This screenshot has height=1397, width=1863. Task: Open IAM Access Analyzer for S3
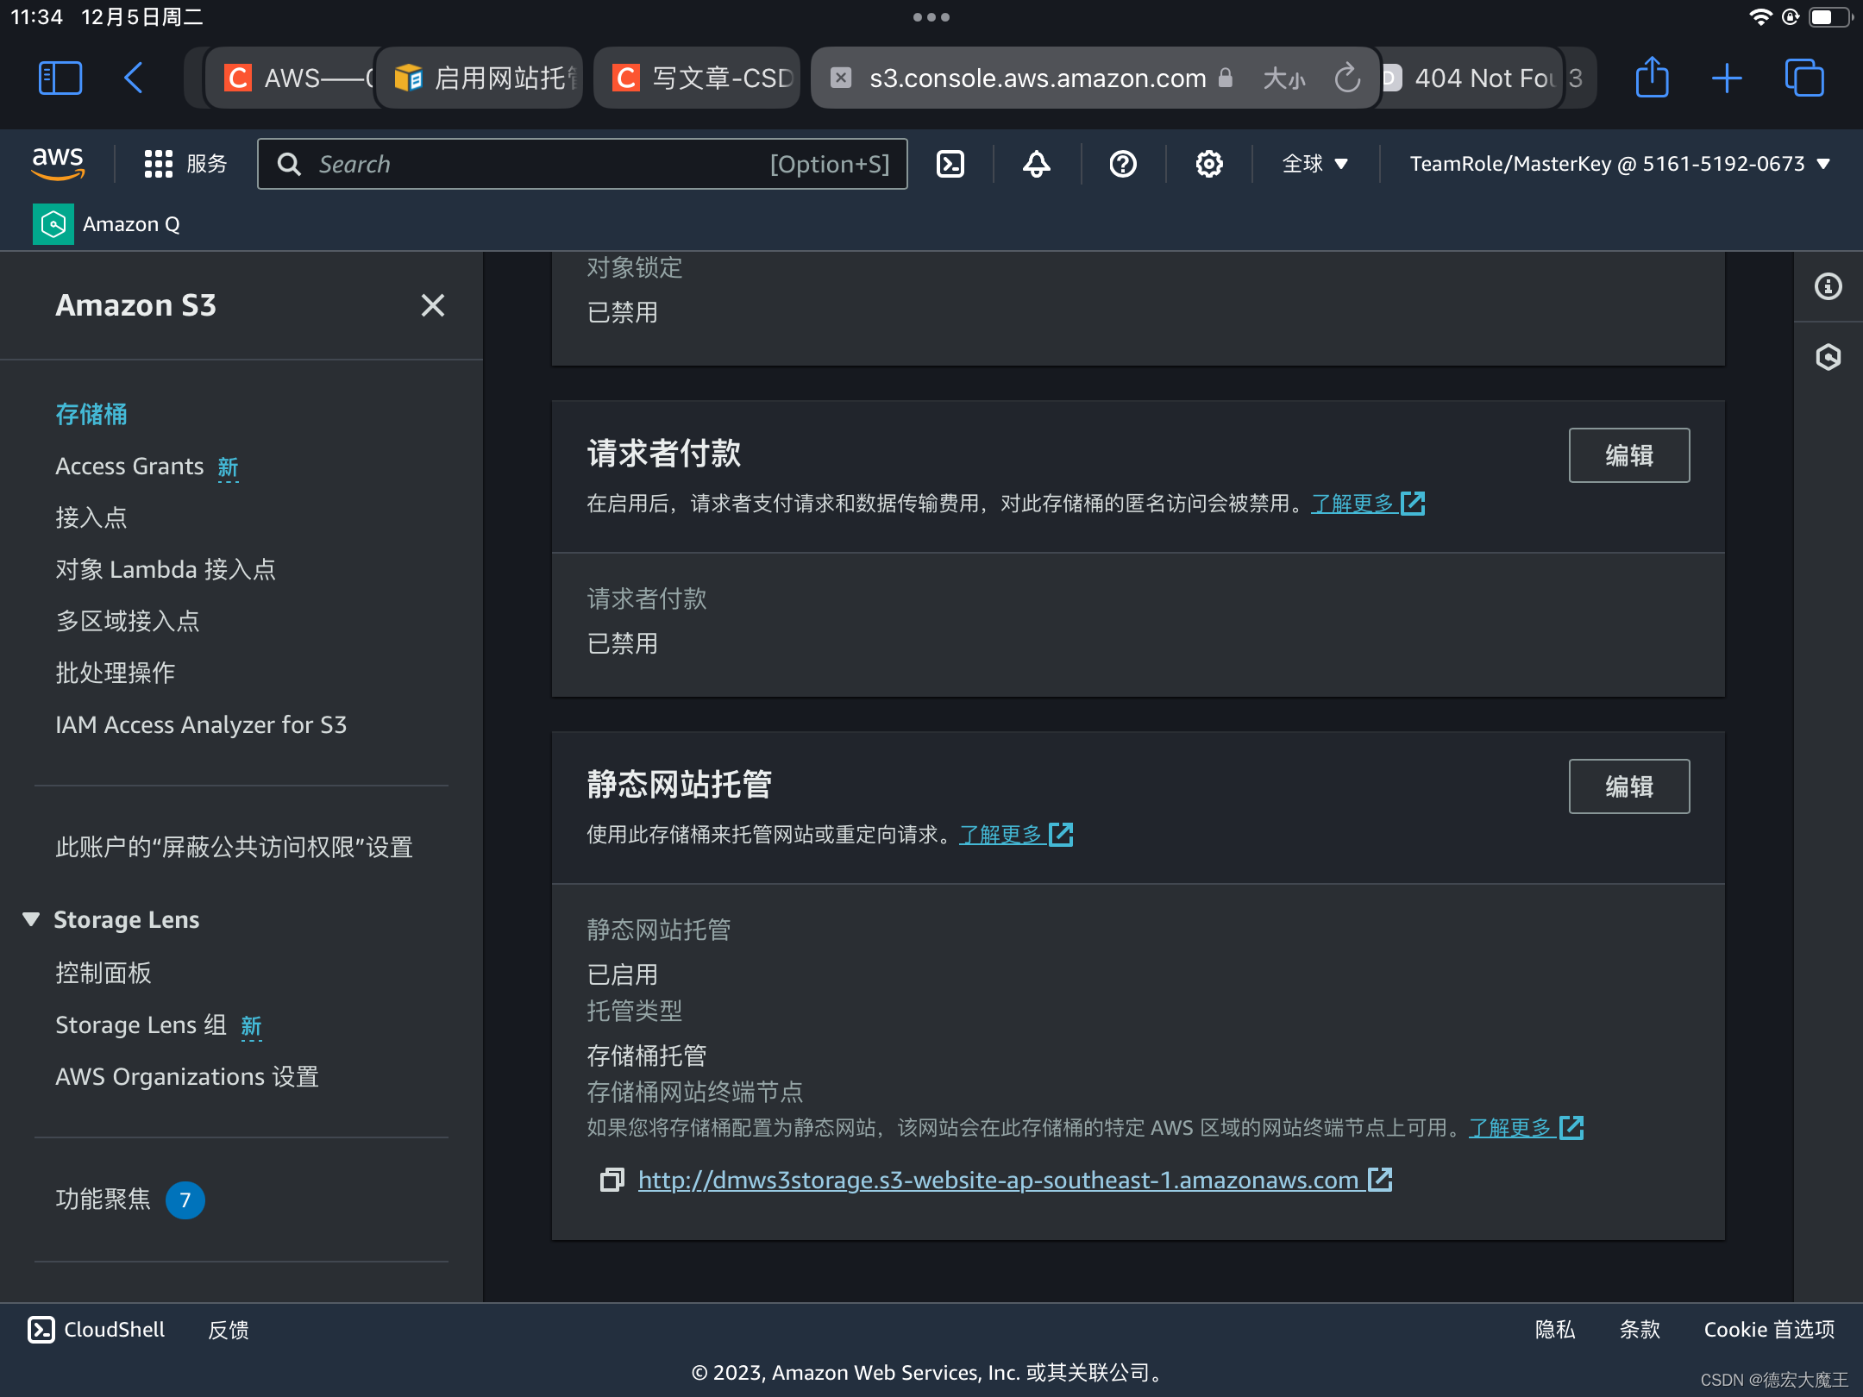tap(201, 724)
